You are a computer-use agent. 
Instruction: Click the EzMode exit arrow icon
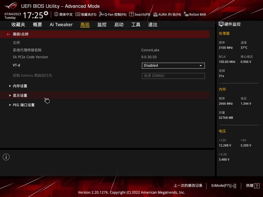click(233, 186)
